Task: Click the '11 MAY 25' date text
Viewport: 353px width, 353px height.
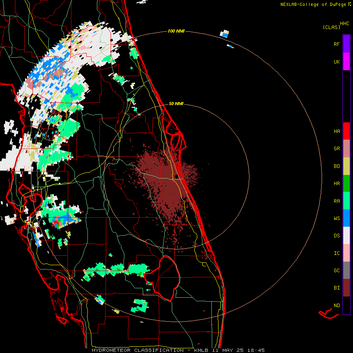Action: [228, 350]
